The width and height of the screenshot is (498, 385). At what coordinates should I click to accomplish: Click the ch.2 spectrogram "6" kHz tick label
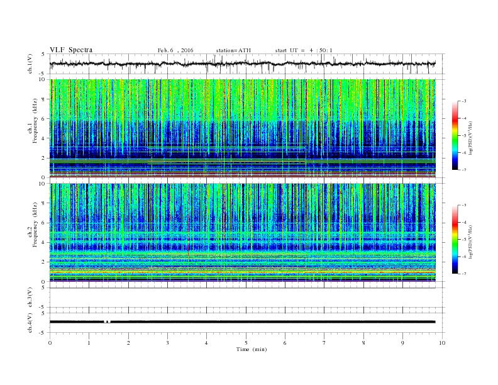43,223
